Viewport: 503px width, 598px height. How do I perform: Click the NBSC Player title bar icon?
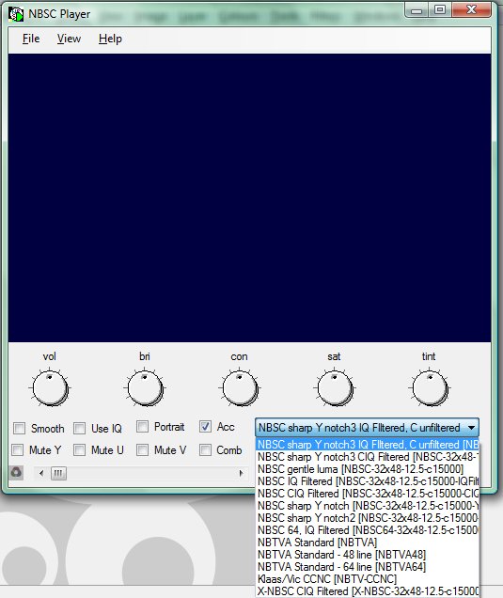click(x=16, y=14)
